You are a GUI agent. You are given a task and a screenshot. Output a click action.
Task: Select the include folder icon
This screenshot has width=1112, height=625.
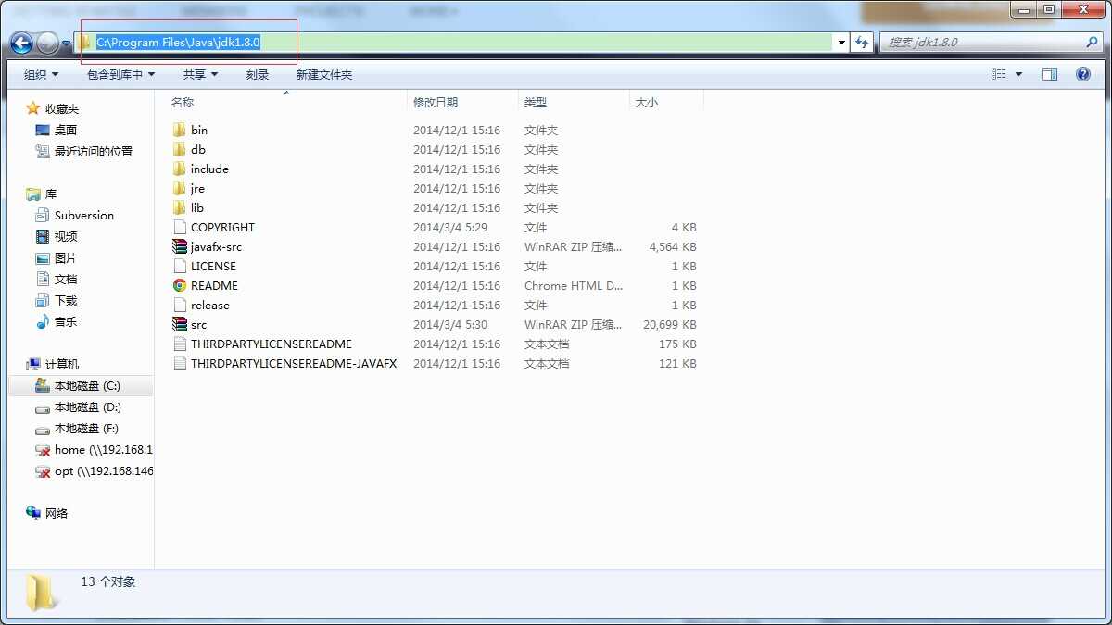point(180,169)
